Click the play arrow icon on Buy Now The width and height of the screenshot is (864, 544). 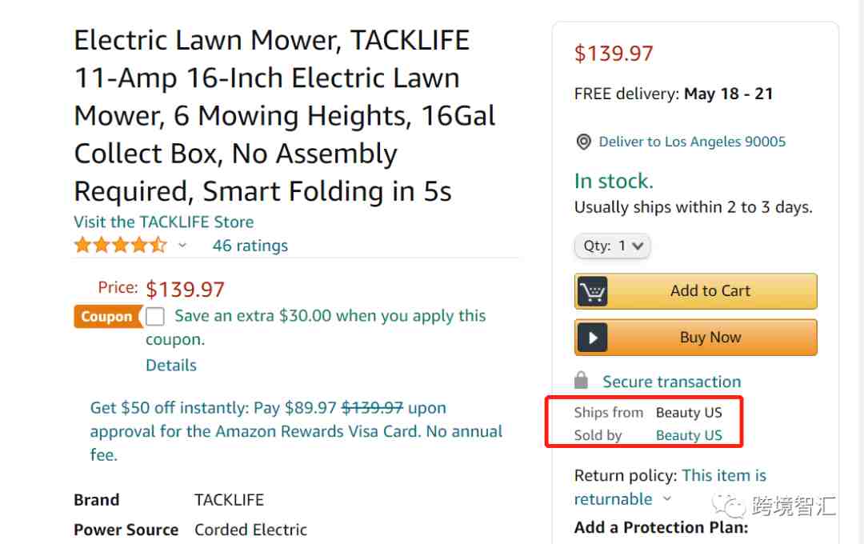point(592,338)
